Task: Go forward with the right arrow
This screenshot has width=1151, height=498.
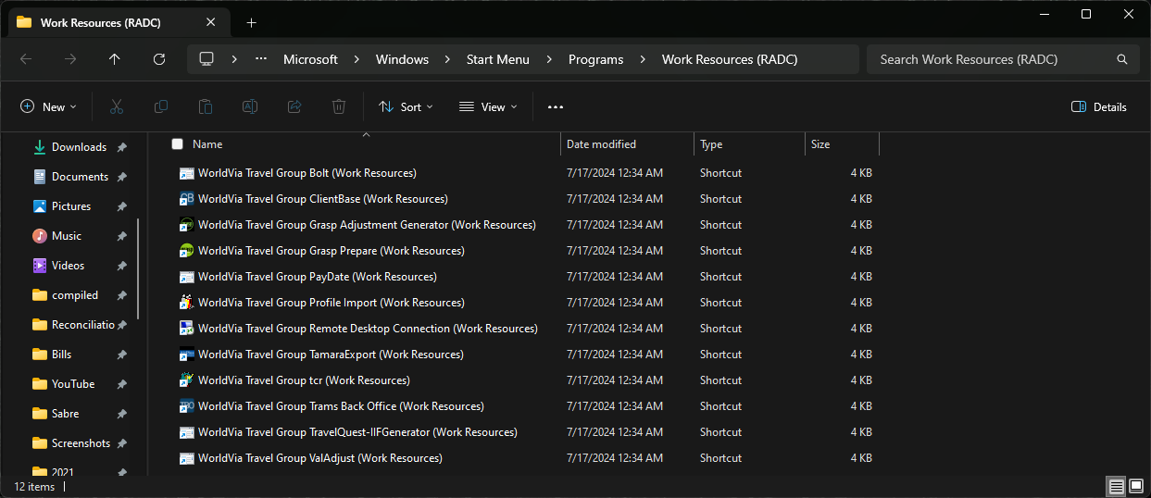Action: pos(70,59)
